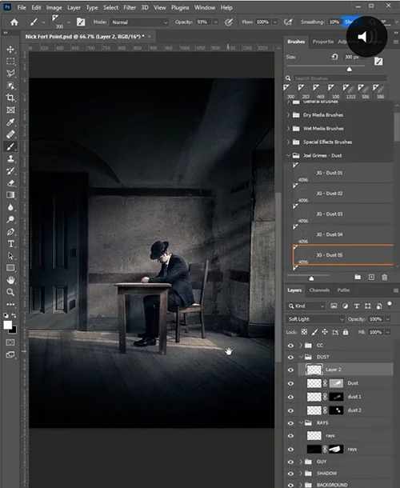
Task: Click delete brush trash icon
Action: coord(385,277)
